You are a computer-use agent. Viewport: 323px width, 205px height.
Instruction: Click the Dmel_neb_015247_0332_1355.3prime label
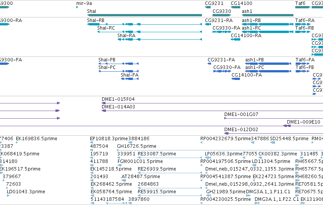pyautogui.click(x=250, y=169)
